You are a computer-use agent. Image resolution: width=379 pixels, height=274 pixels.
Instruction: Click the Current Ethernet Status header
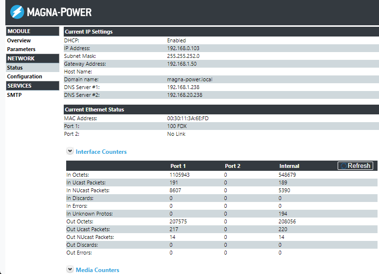(221, 110)
